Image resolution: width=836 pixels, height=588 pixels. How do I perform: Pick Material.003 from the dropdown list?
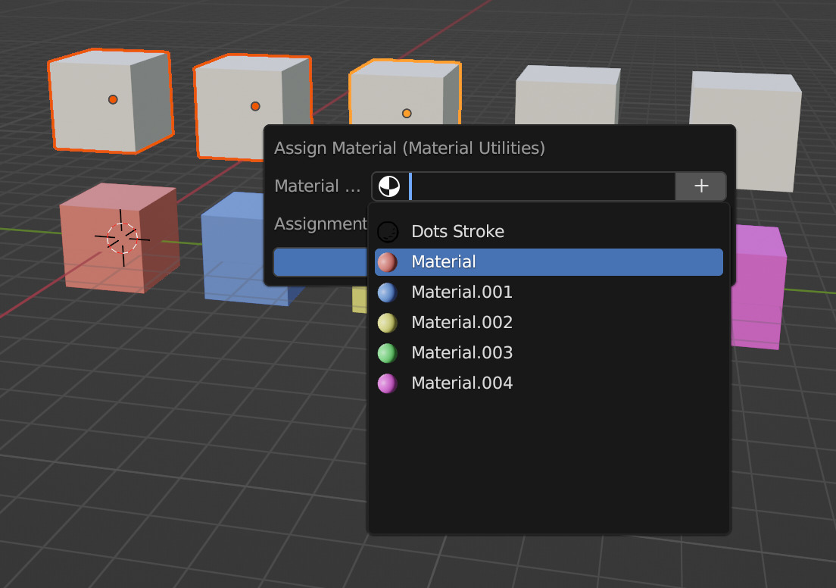(462, 352)
